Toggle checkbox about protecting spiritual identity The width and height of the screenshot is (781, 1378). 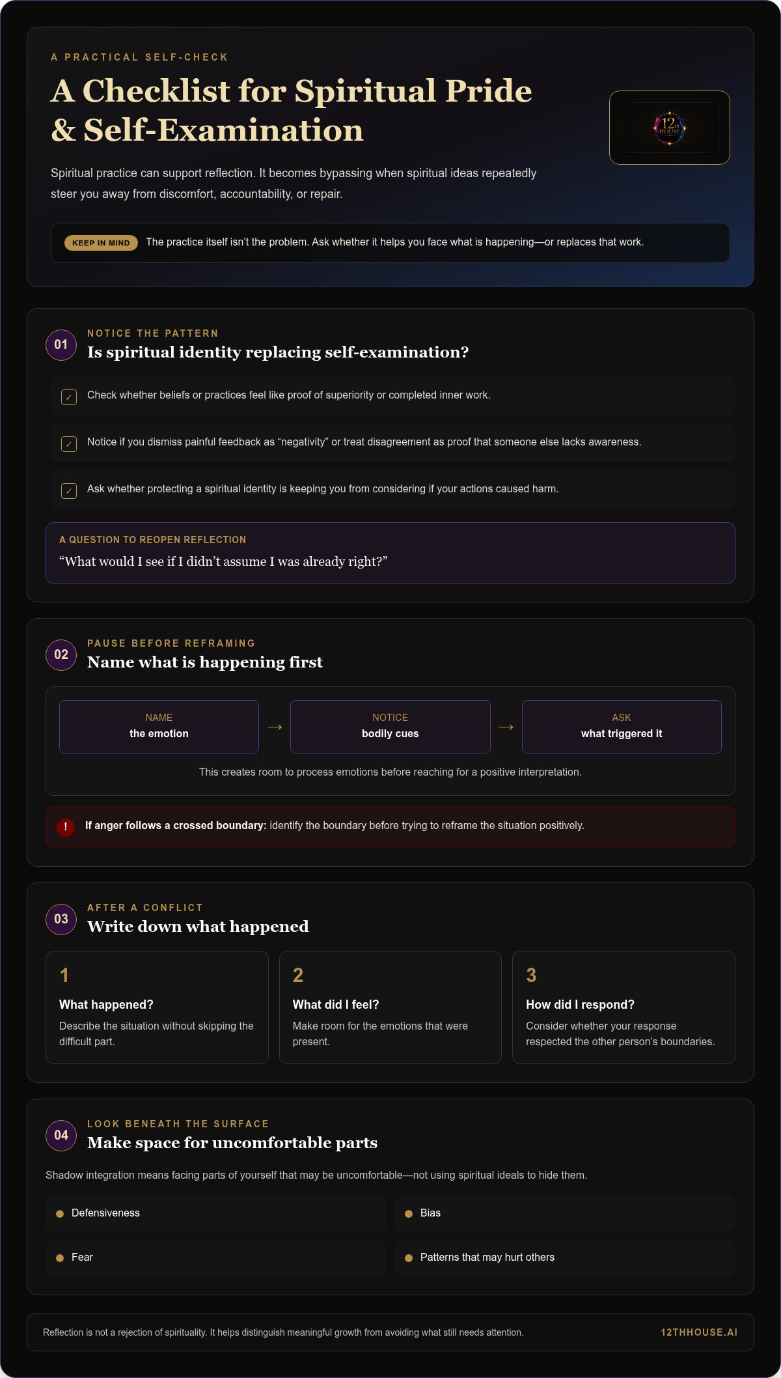coord(69,490)
